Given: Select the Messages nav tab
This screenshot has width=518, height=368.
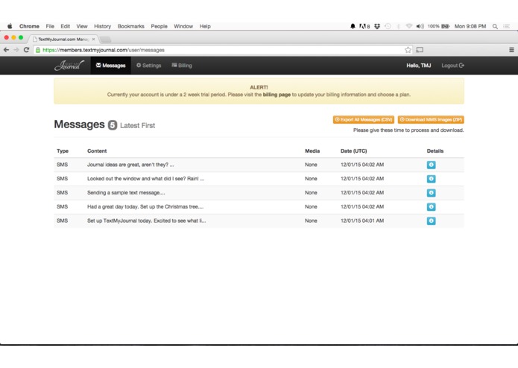Looking at the screenshot, I should click(x=110, y=66).
